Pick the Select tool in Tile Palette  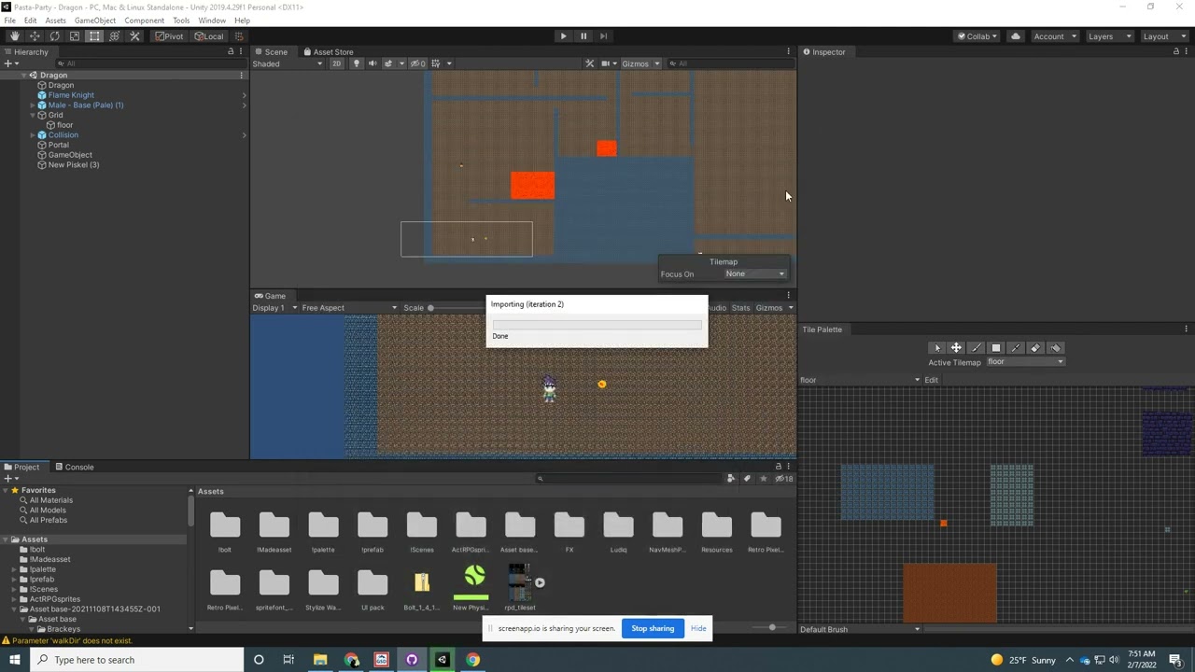point(937,348)
